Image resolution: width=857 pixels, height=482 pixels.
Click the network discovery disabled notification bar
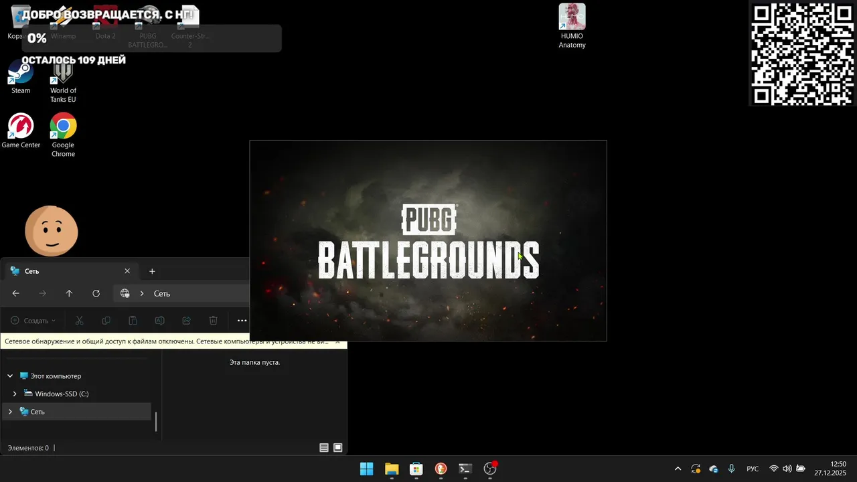[167, 341]
